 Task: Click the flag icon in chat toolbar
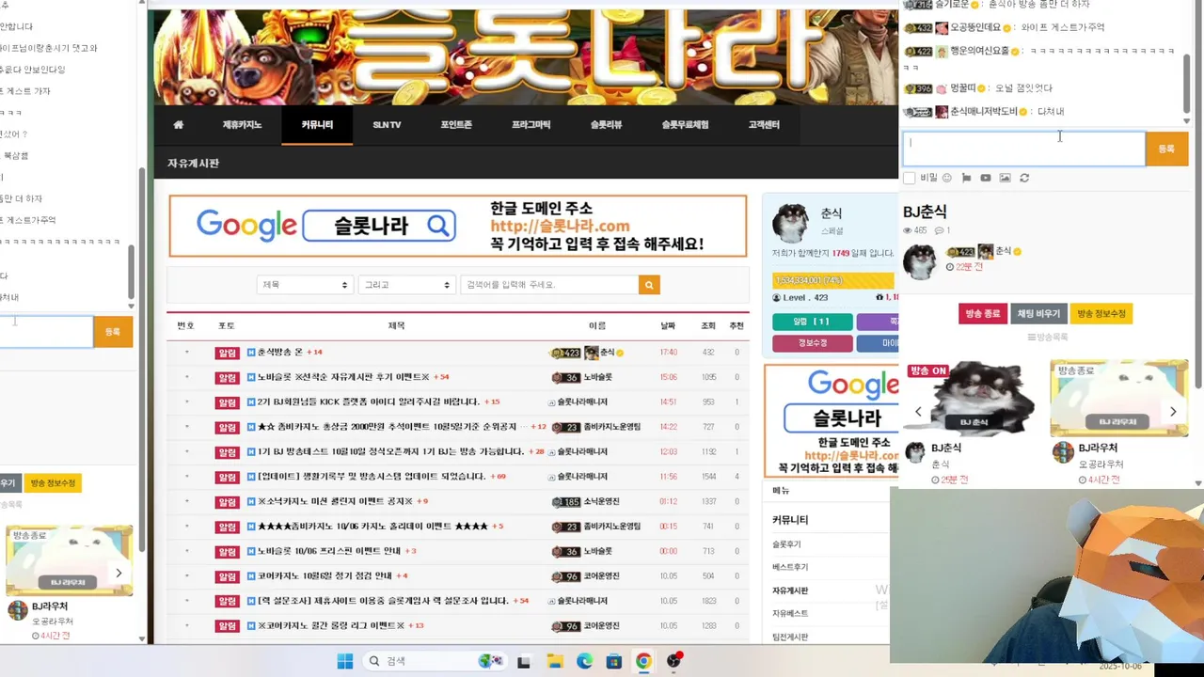pyautogui.click(x=966, y=178)
